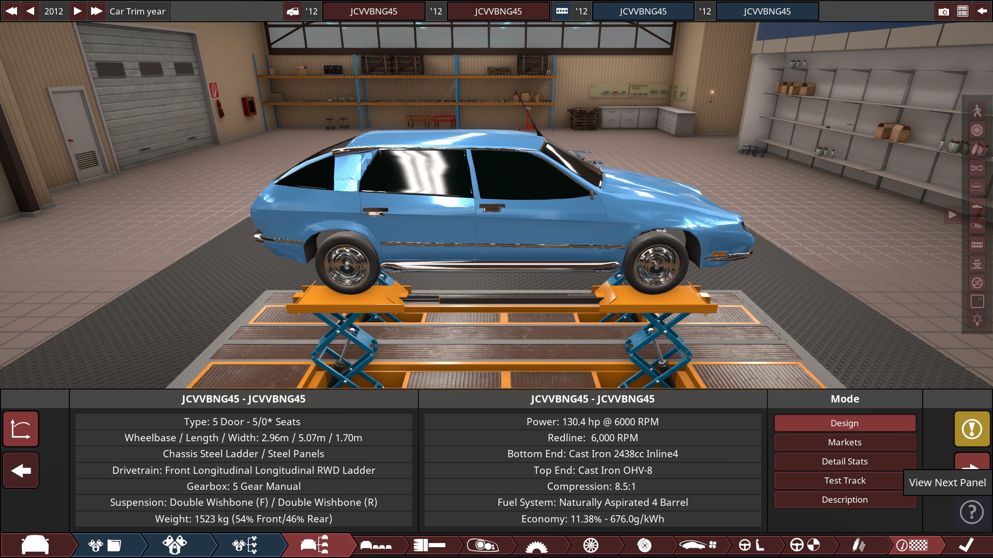
Task: Toggle car body side silhouette icon
Action: [x=977, y=206]
